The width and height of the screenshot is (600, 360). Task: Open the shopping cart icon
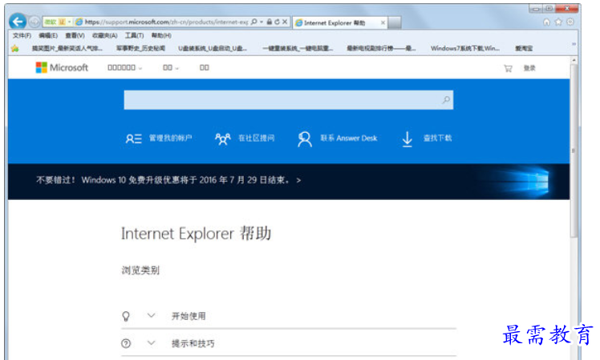coord(508,68)
